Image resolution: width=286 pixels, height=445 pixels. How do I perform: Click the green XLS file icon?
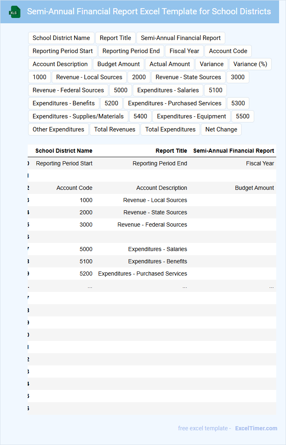click(x=15, y=12)
